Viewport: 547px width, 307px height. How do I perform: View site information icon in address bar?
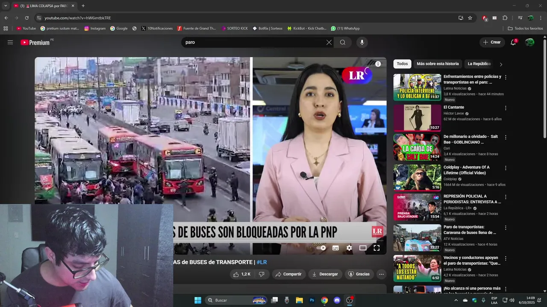coord(39,18)
